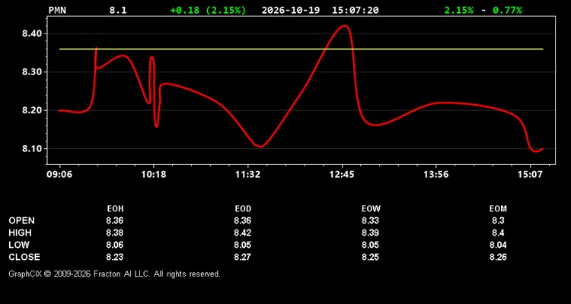Click EOH OPEN value 8.36

pos(115,220)
